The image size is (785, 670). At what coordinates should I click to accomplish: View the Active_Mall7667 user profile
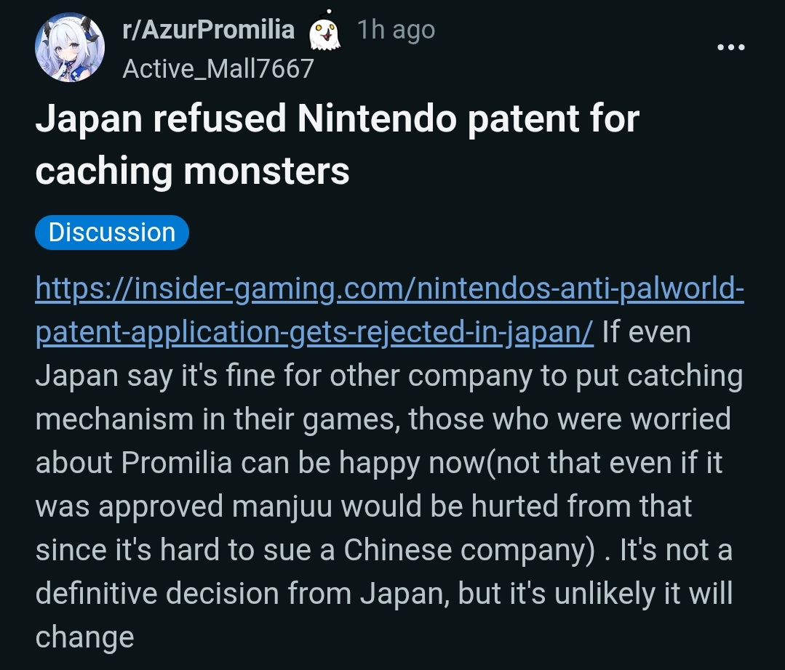pyautogui.click(x=218, y=68)
